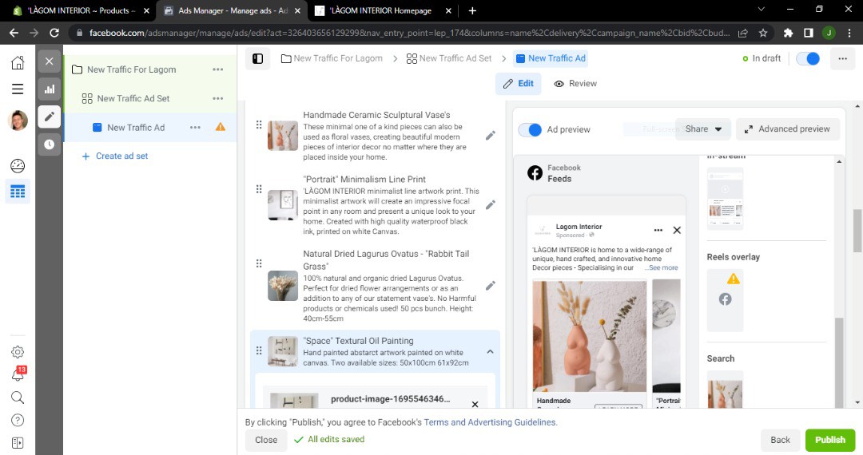Click the Back button
The width and height of the screenshot is (863, 455).
coord(780,440)
